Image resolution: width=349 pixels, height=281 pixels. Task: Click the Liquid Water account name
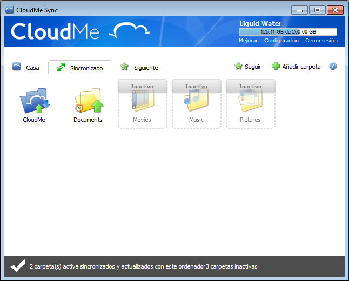pos(260,24)
